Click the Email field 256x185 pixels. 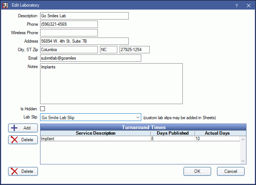[x=90, y=58]
